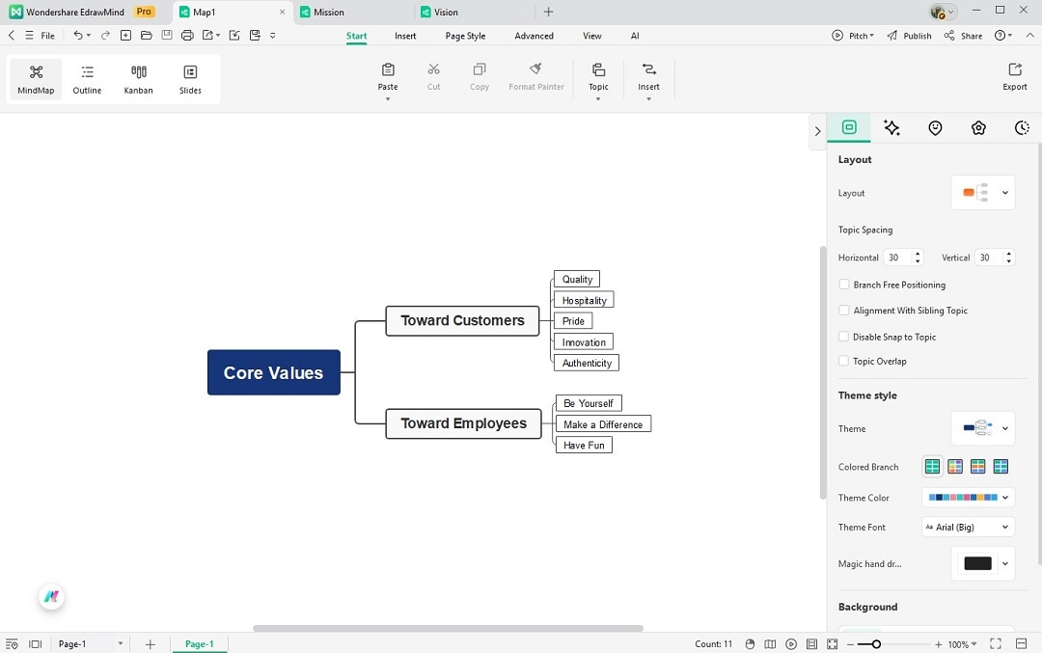Open Kanban view mode
The height and width of the screenshot is (653, 1042).
pyautogui.click(x=138, y=79)
